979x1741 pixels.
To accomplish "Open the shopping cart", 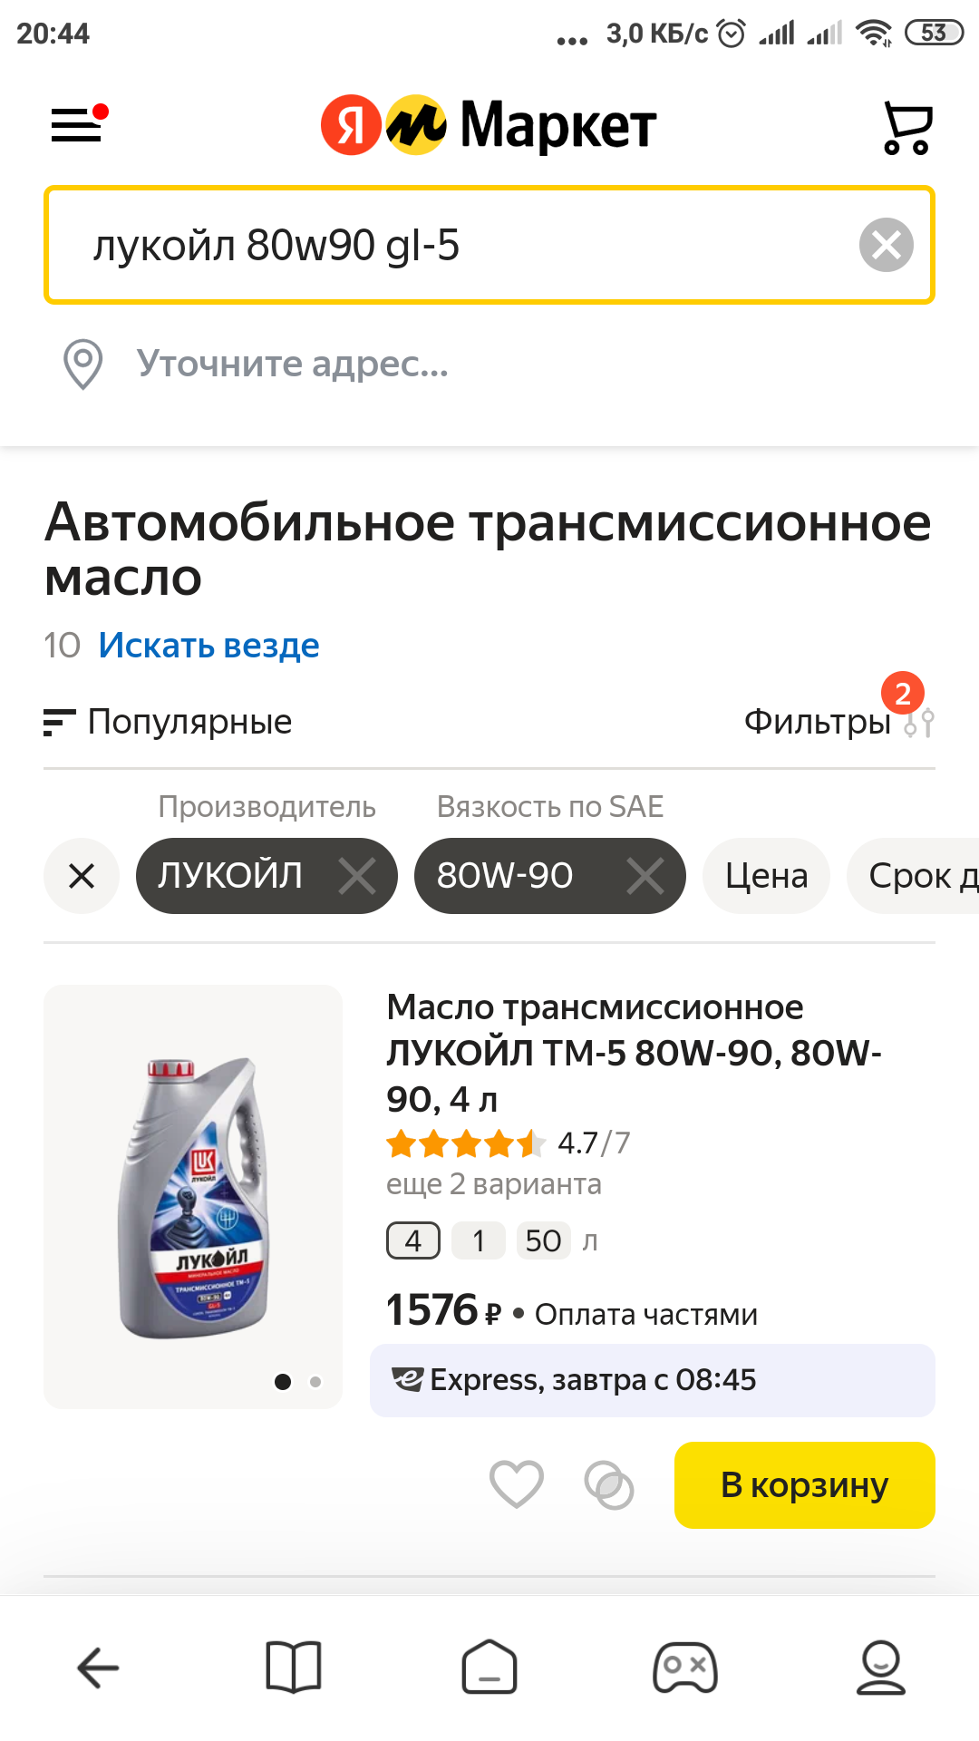I will click(x=906, y=127).
